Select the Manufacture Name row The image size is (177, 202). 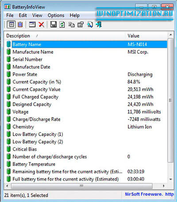click(x=87, y=52)
